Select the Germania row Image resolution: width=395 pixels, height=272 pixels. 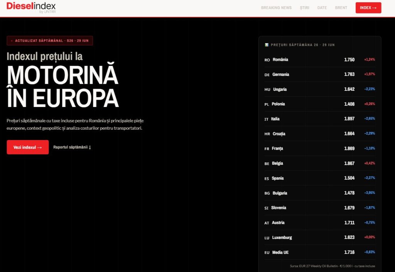pos(320,74)
